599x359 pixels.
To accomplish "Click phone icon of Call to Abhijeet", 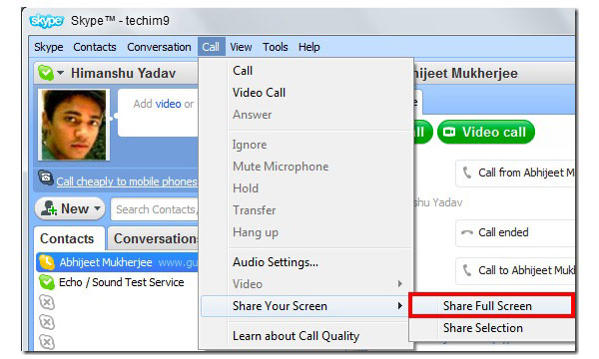I will coord(467,270).
